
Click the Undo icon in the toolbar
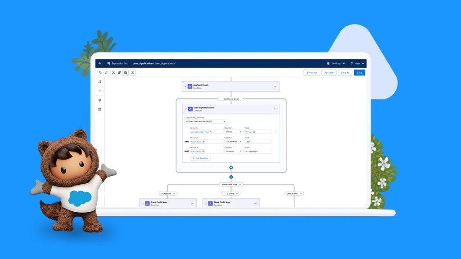(100, 72)
